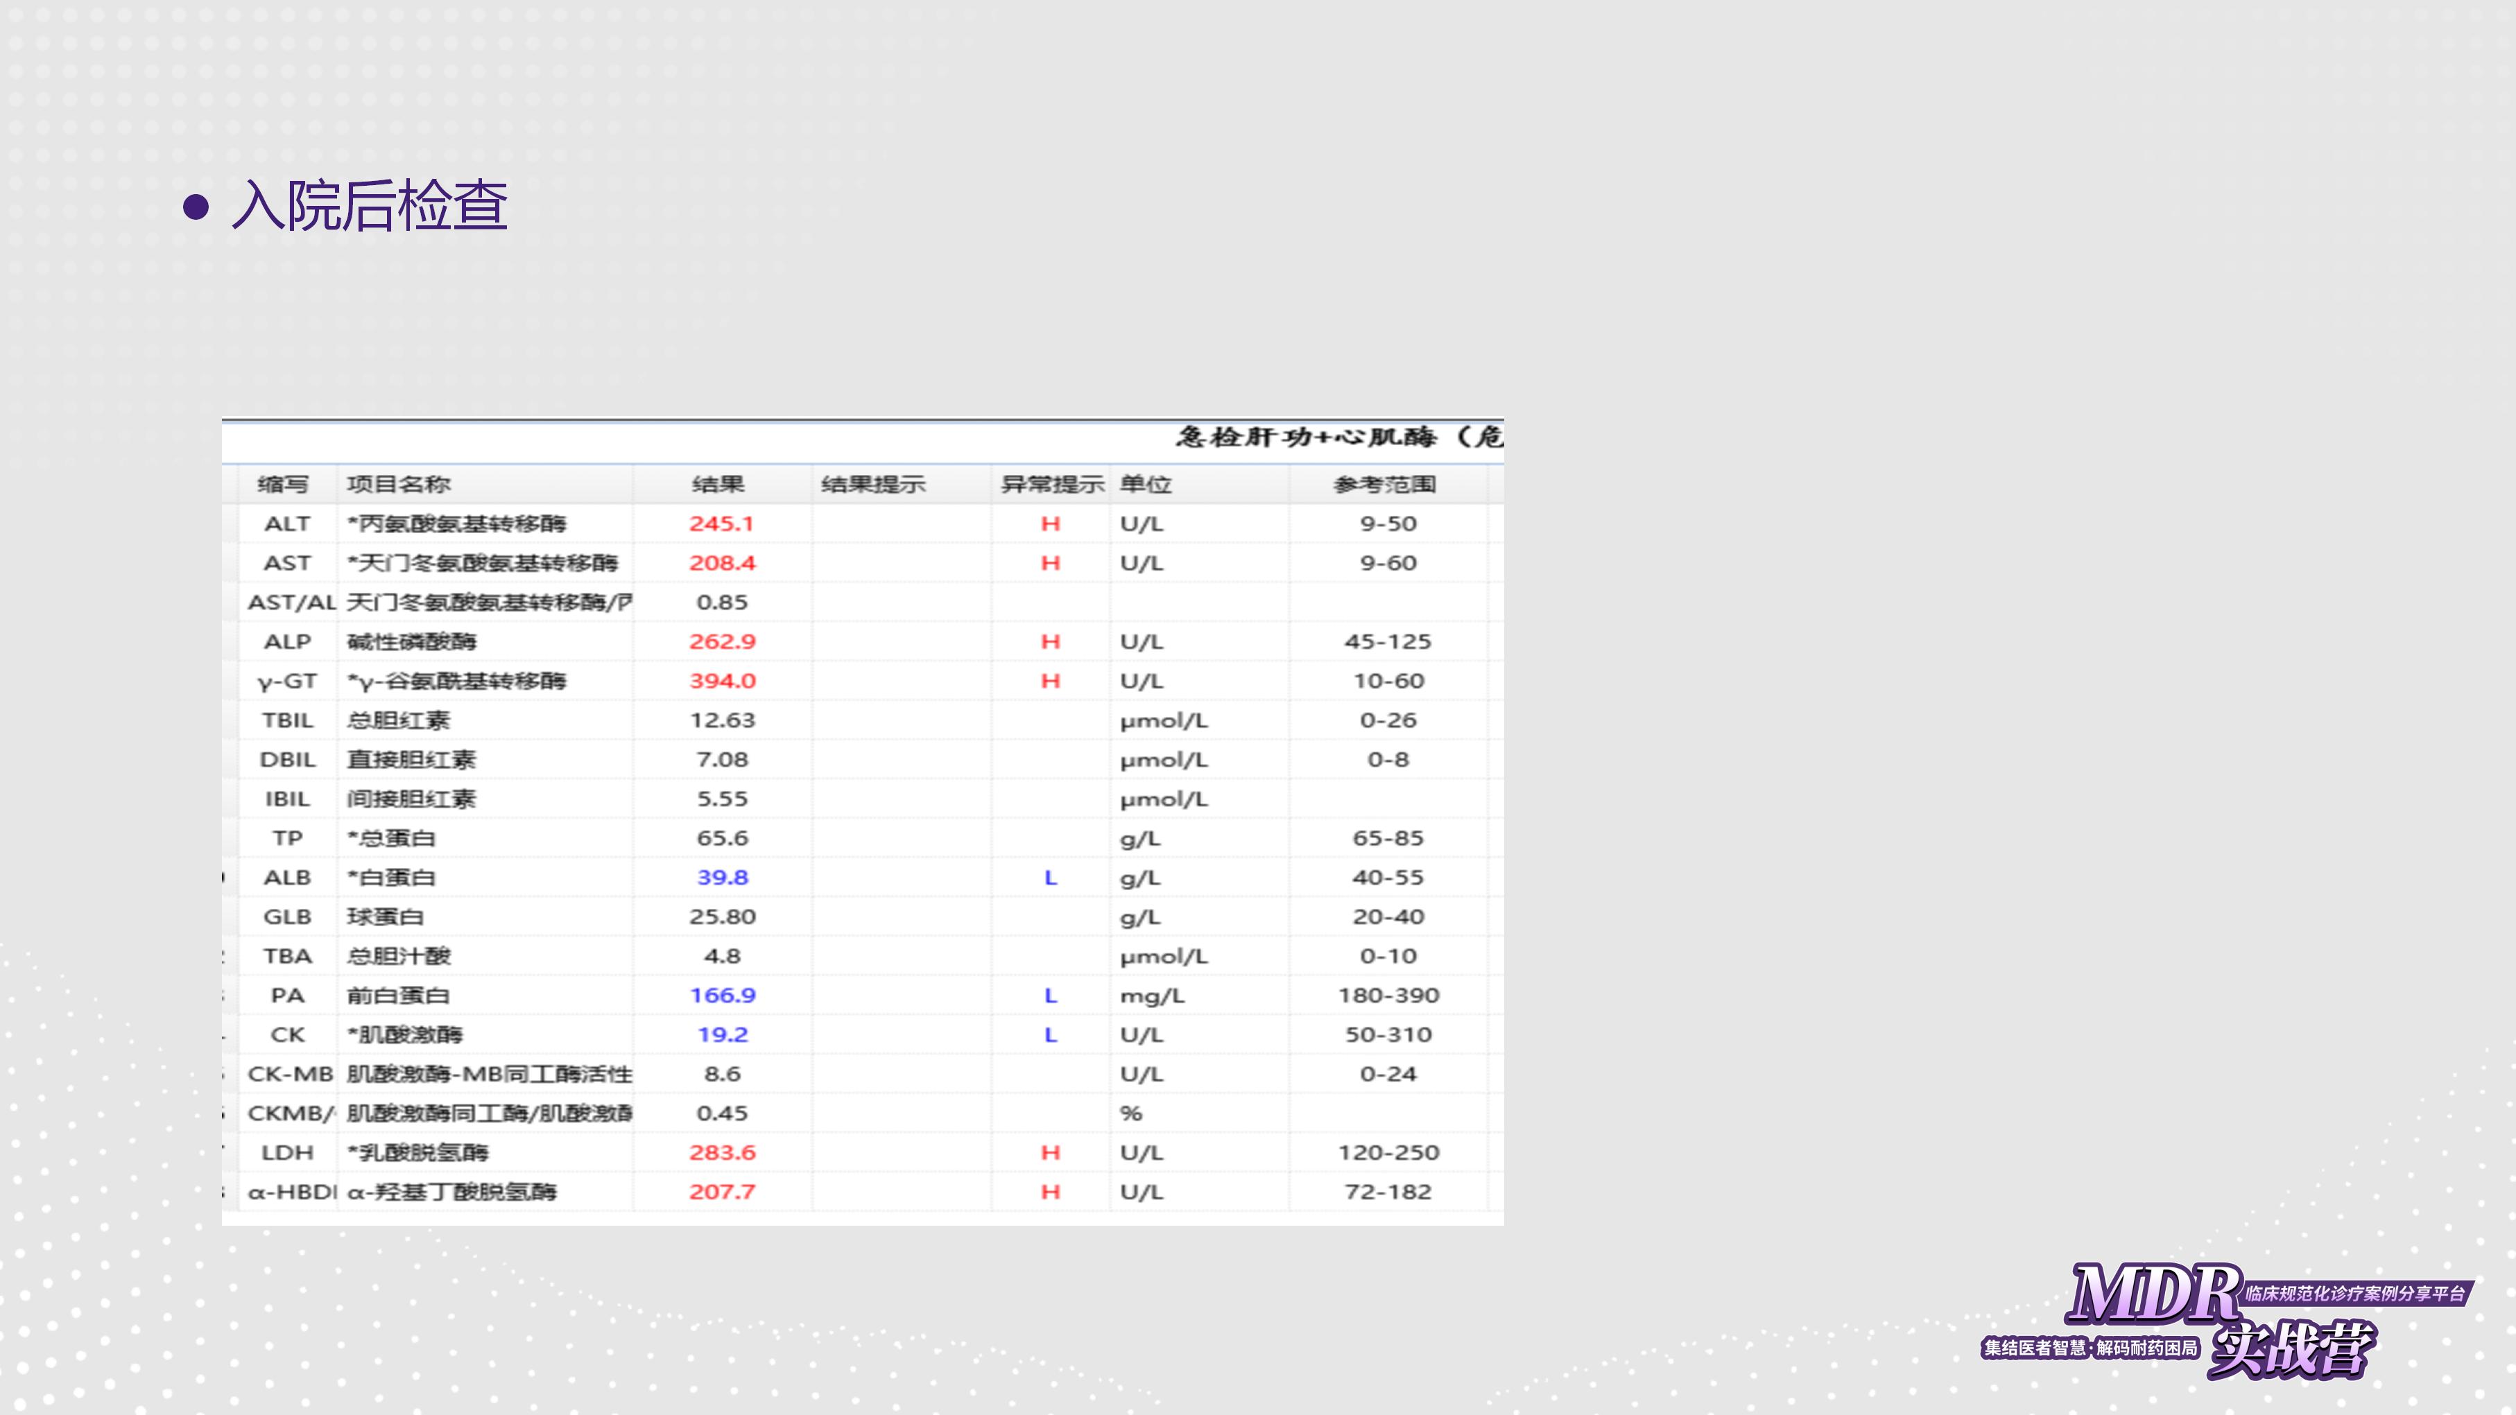Viewport: 2516px width, 1415px height.
Task: Click the ALB low flag L
Action: pos(1051,878)
